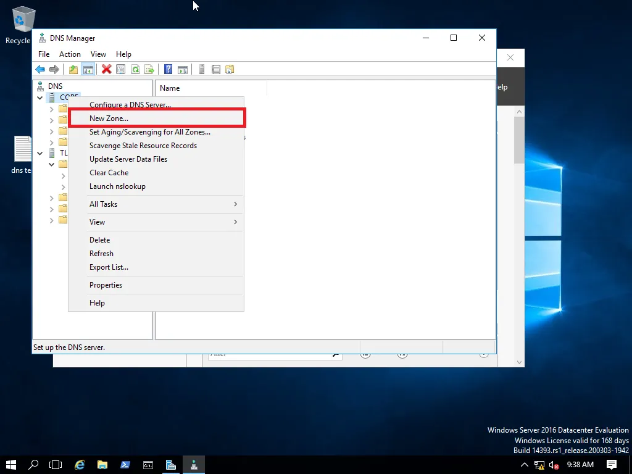The image size is (632, 474).
Task: Click the New Server tower icon in toolbar
Action: [x=202, y=69]
